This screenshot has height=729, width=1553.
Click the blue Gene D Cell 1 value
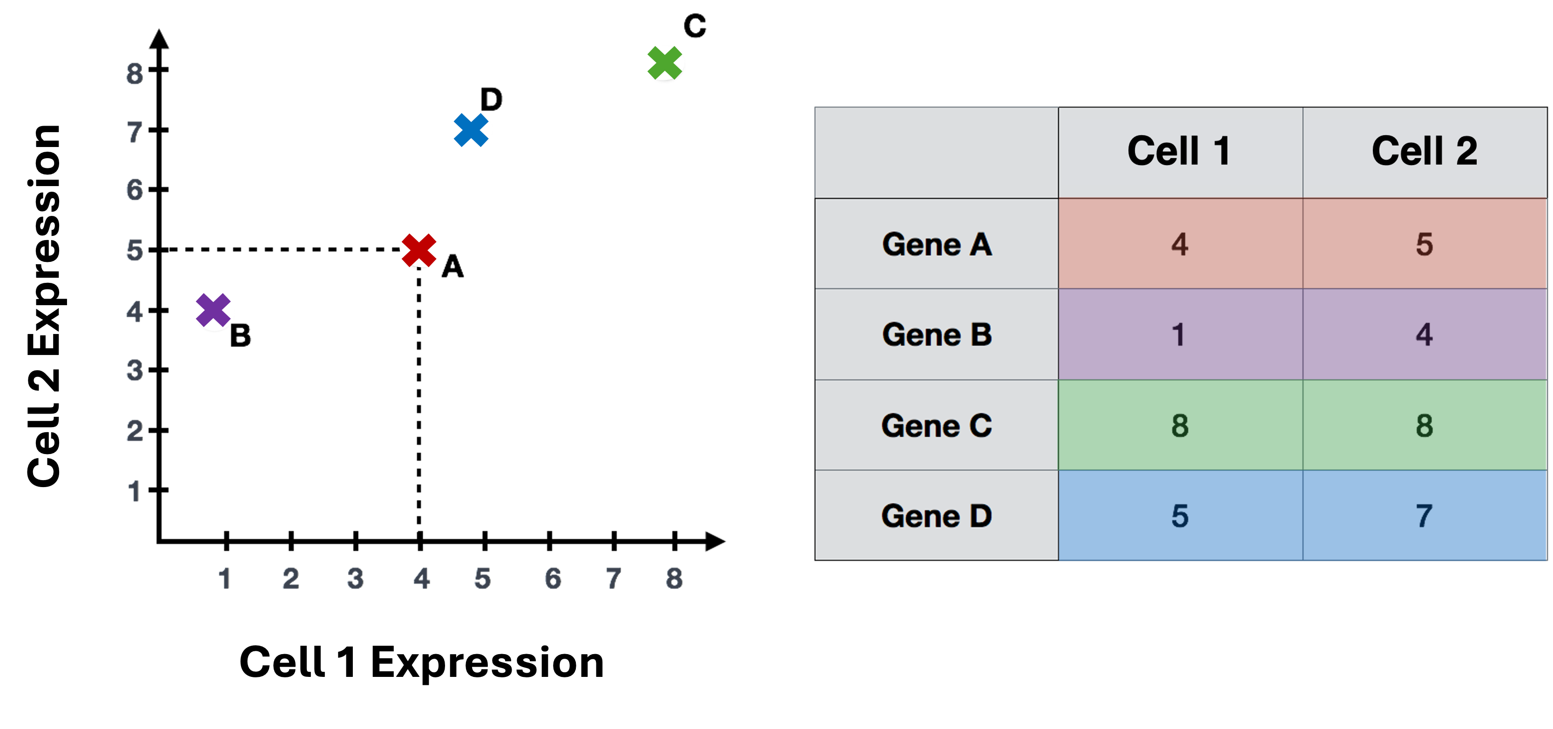pos(1180,516)
